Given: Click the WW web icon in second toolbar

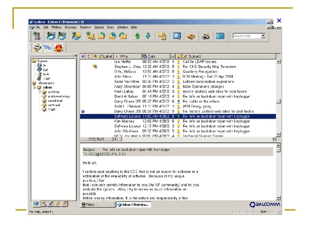Looking at the screenshot, I should [48, 48].
